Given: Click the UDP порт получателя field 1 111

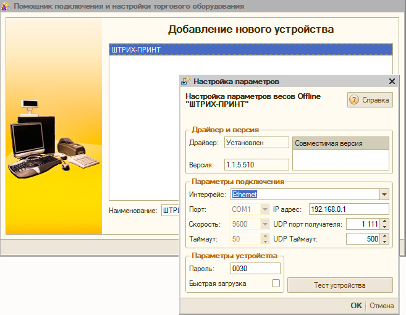Looking at the screenshot, I should [x=363, y=224].
